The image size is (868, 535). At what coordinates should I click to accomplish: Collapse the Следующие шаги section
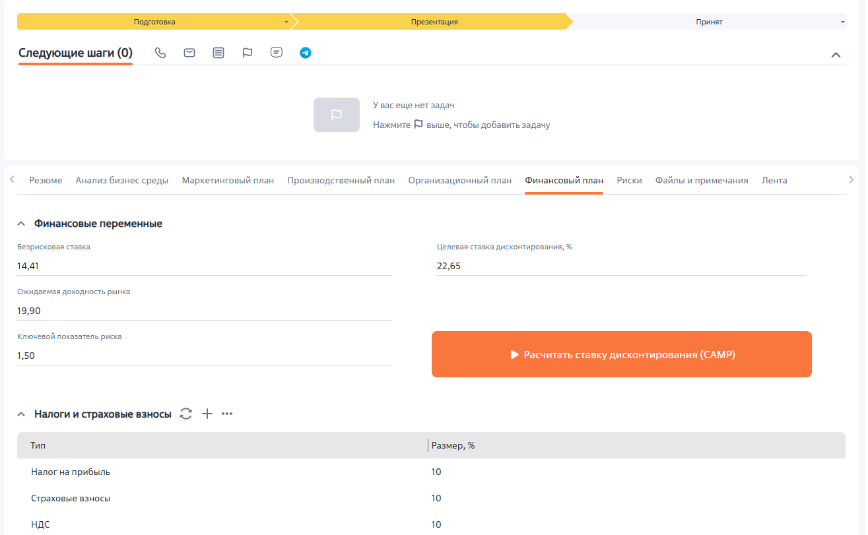point(836,55)
